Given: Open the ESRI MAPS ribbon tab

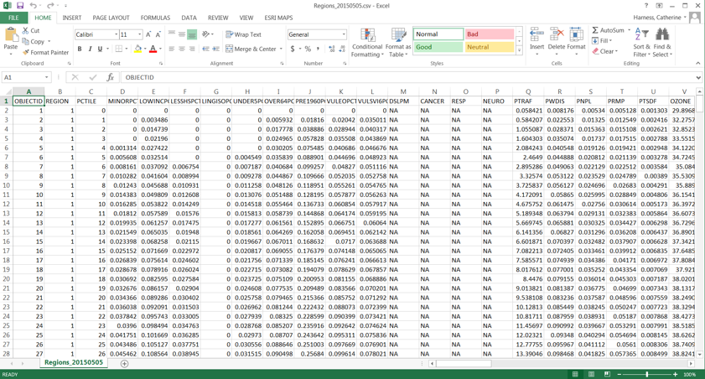Looking at the screenshot, I should [x=278, y=18].
